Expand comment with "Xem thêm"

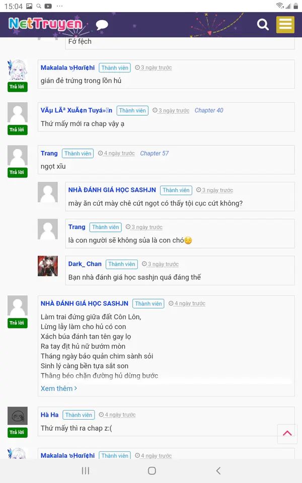point(58,388)
